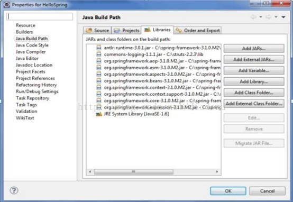The width and height of the screenshot is (293, 202).
Task: Open the back history dropdown arrow
Action: pos(261,17)
